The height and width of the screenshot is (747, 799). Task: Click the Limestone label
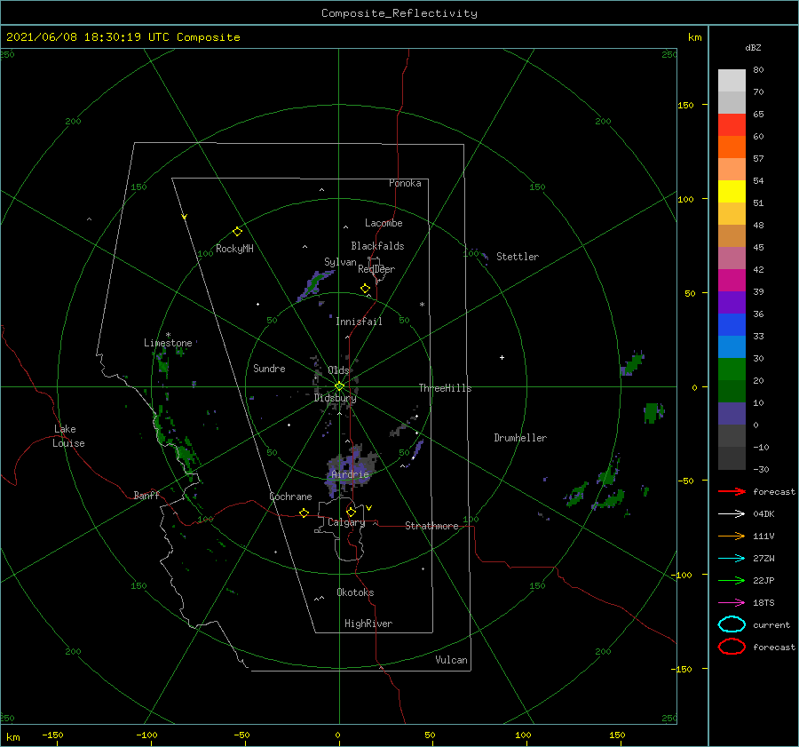168,343
